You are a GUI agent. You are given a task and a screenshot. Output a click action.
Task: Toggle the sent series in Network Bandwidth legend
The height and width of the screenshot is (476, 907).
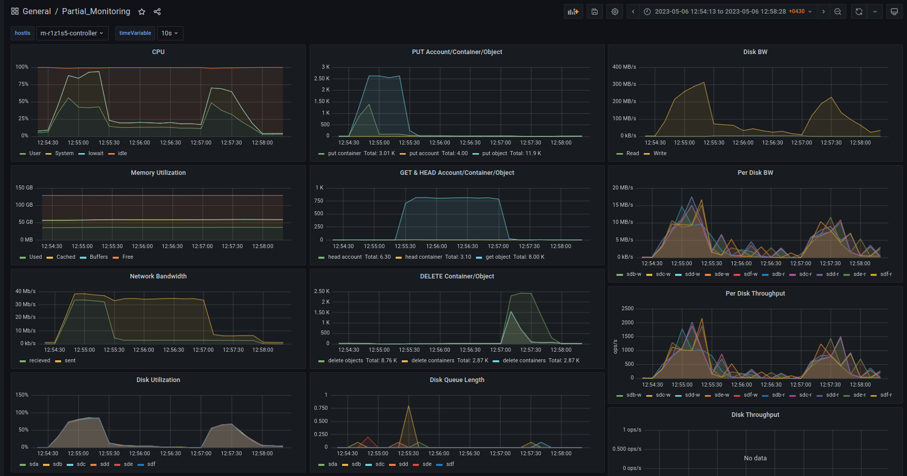tap(70, 361)
